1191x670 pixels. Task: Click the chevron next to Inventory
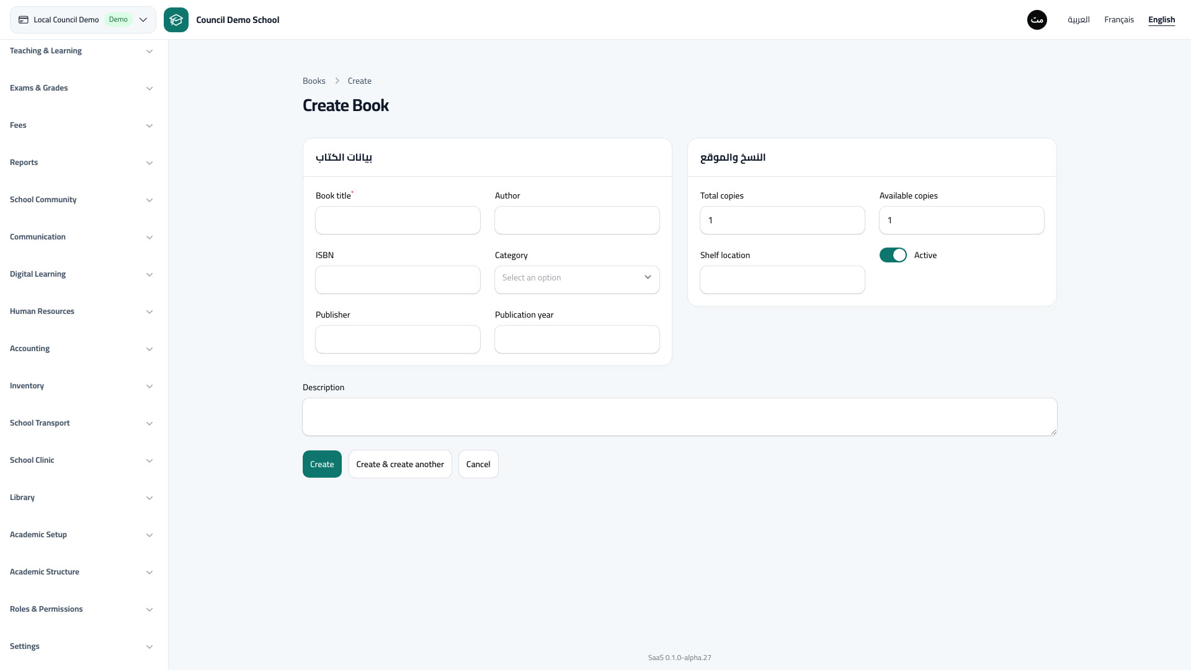(149, 386)
